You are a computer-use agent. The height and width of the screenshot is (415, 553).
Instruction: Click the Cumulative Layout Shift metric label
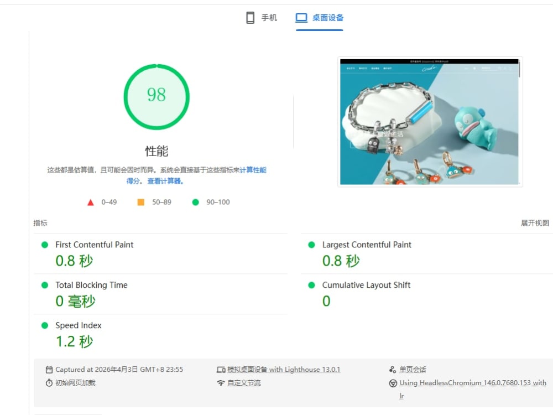pyautogui.click(x=366, y=285)
